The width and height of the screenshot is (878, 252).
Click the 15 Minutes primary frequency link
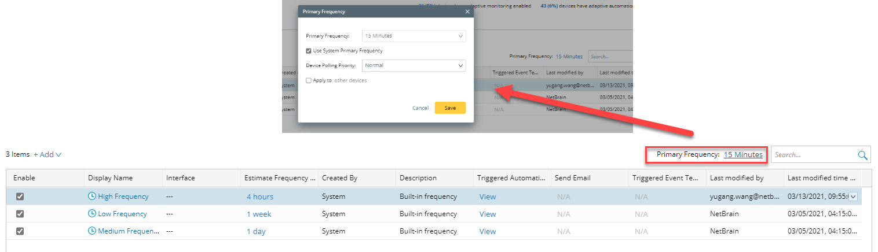pos(743,155)
